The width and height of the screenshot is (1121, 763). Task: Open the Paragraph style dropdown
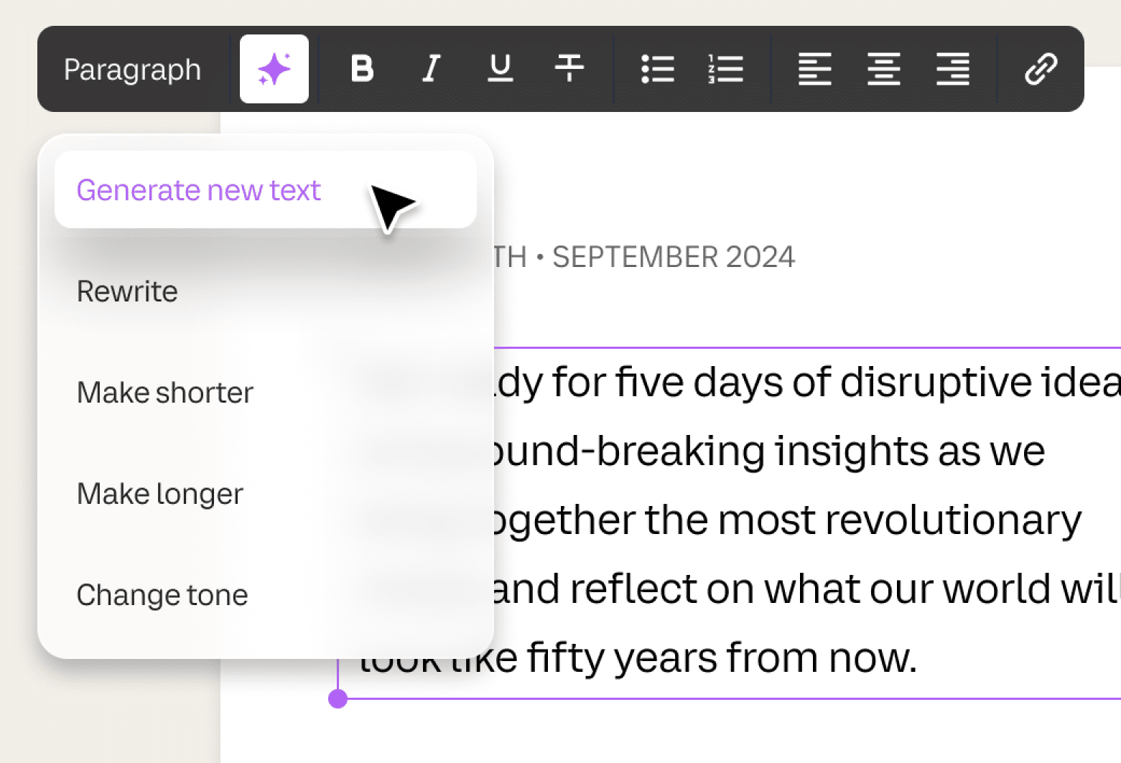point(132,70)
